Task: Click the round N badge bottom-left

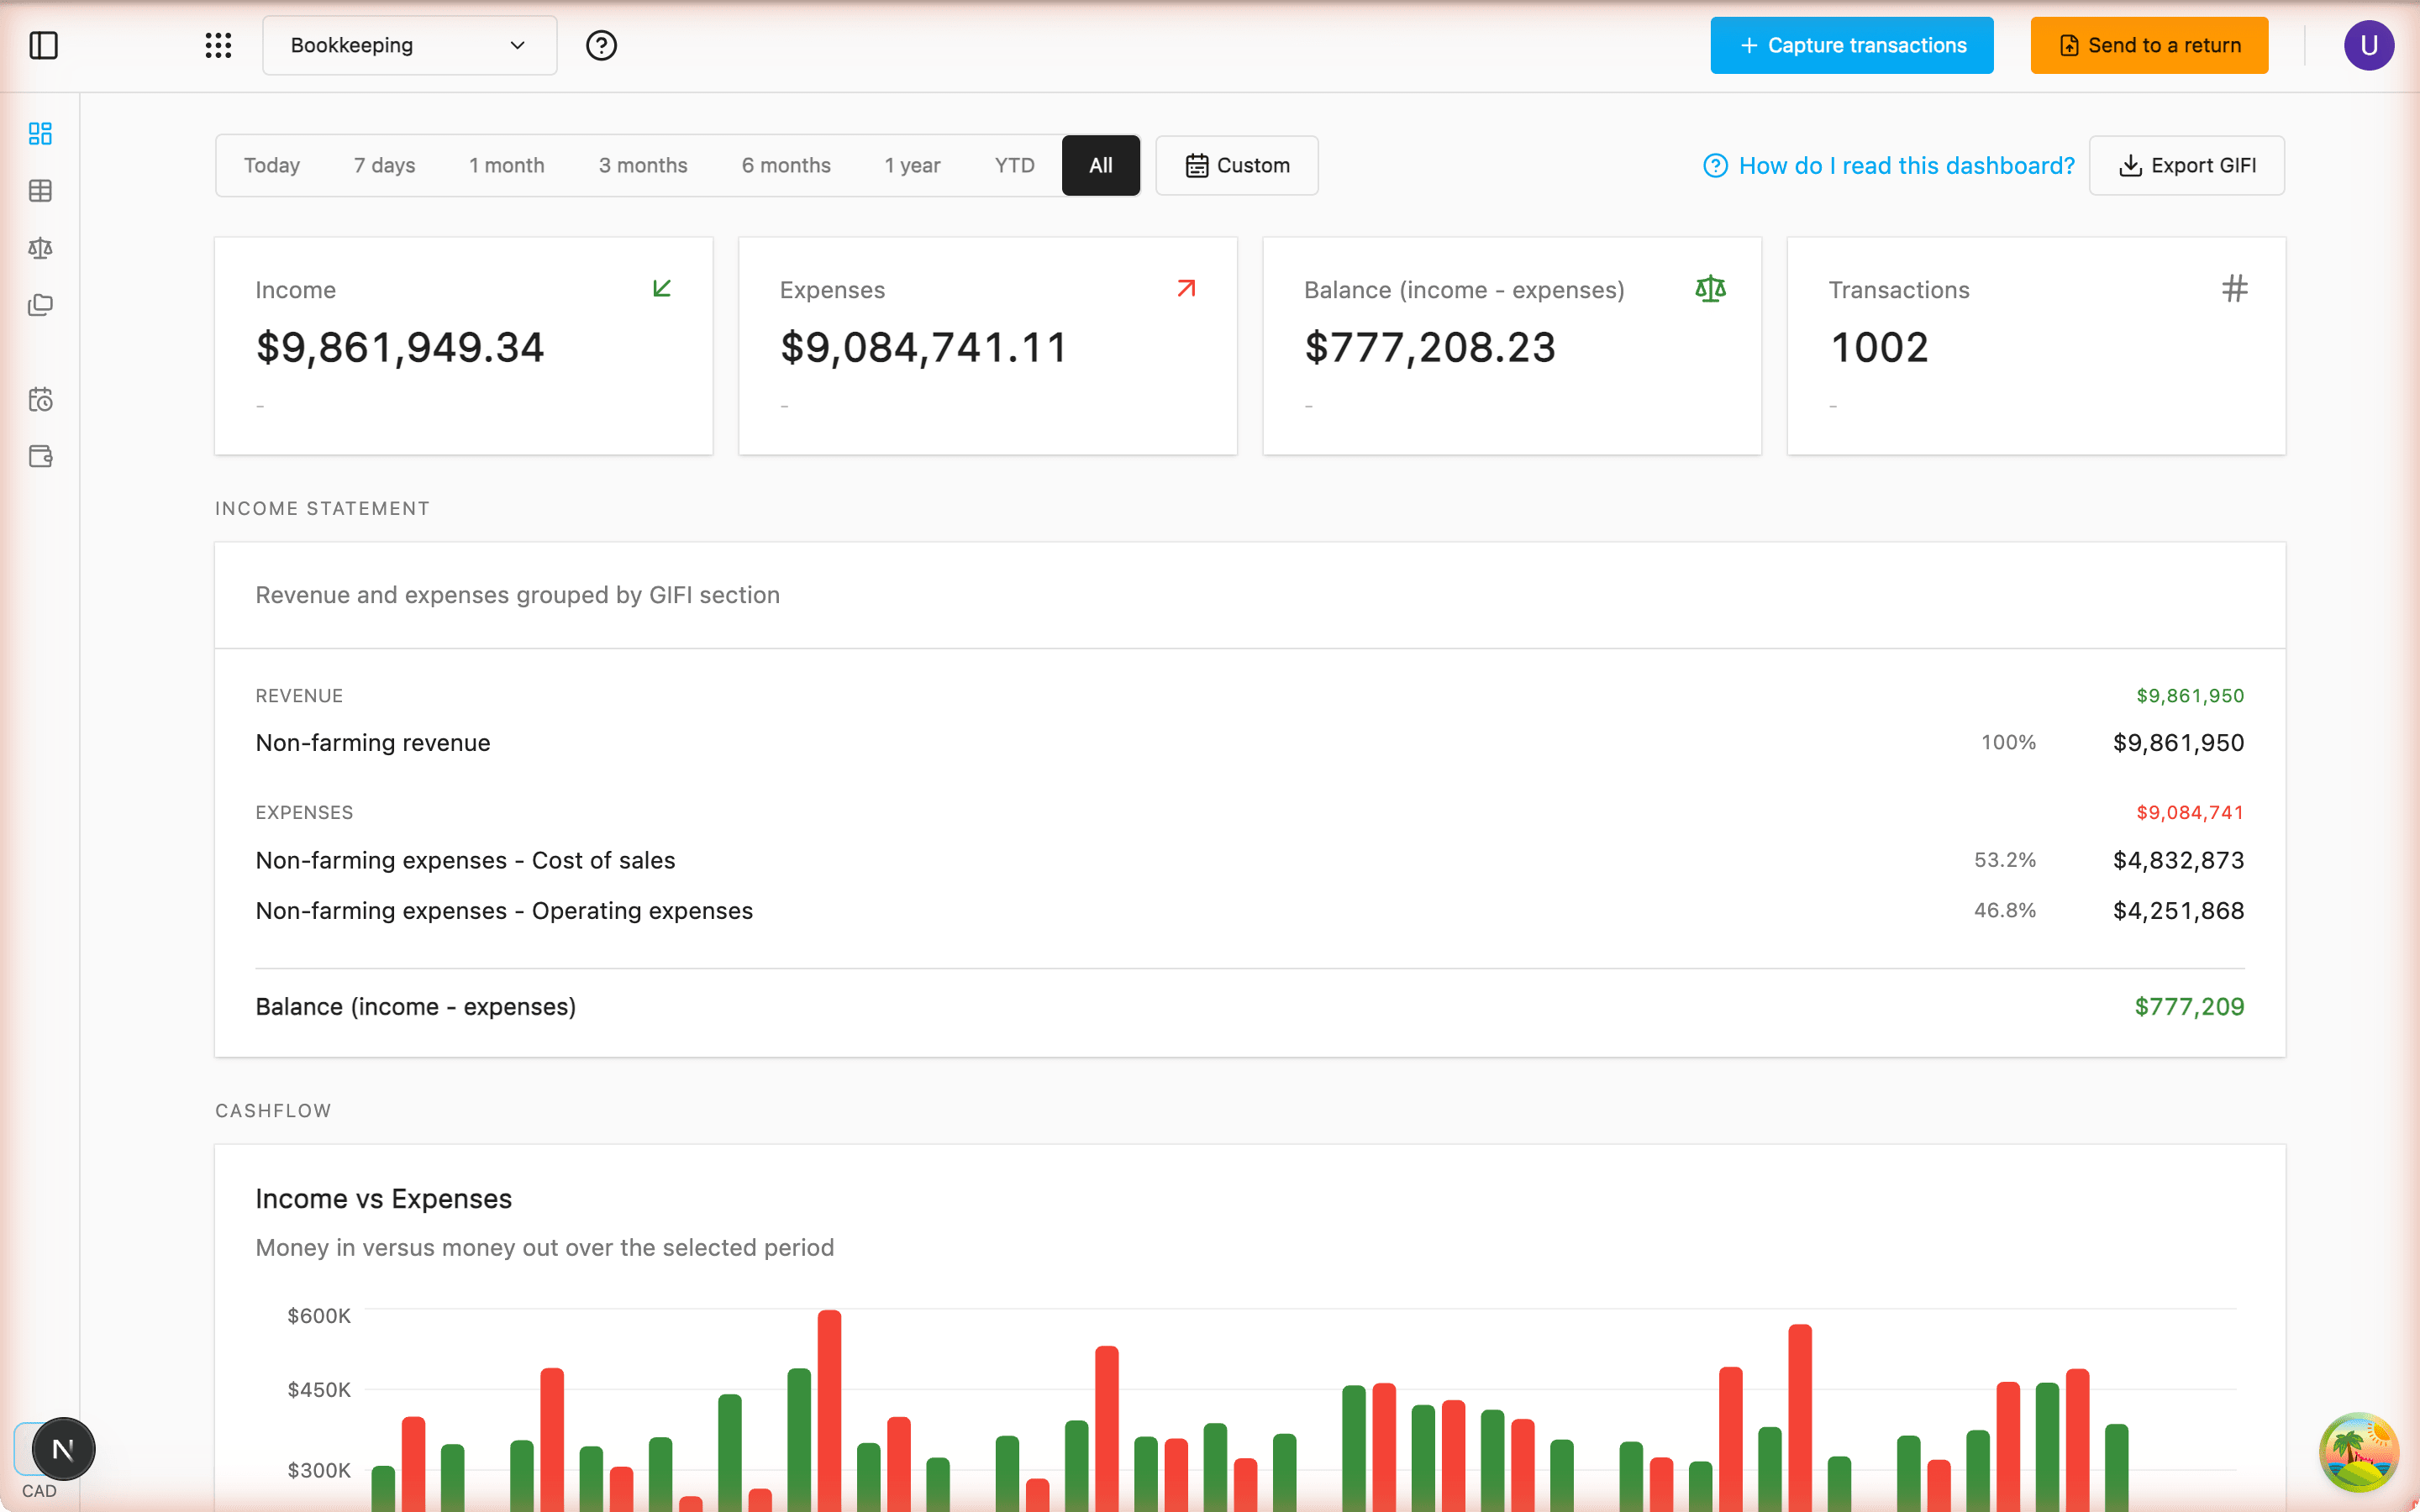Action: [x=63, y=1449]
